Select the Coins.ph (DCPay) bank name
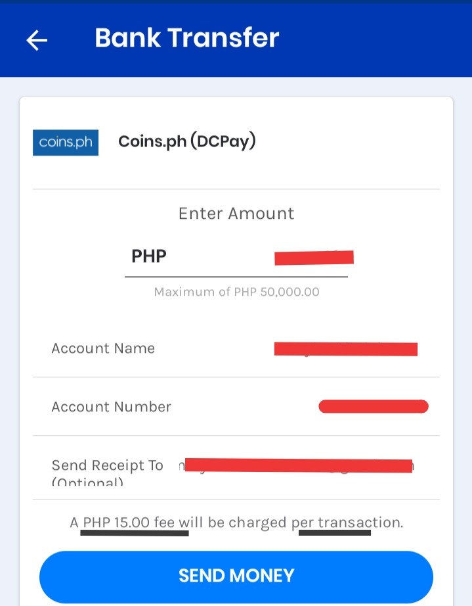472x606 pixels. coord(187,142)
